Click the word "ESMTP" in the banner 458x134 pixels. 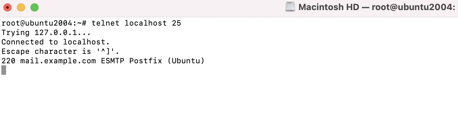113,61
